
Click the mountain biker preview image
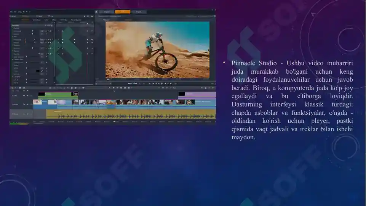(158, 50)
